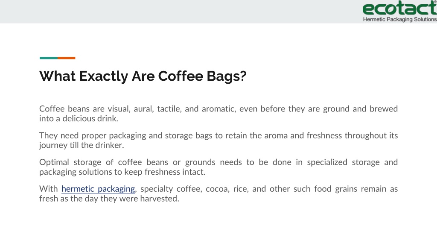
Task: Click the paragraph beginning They need proper packaging
Action: [x=218, y=140]
